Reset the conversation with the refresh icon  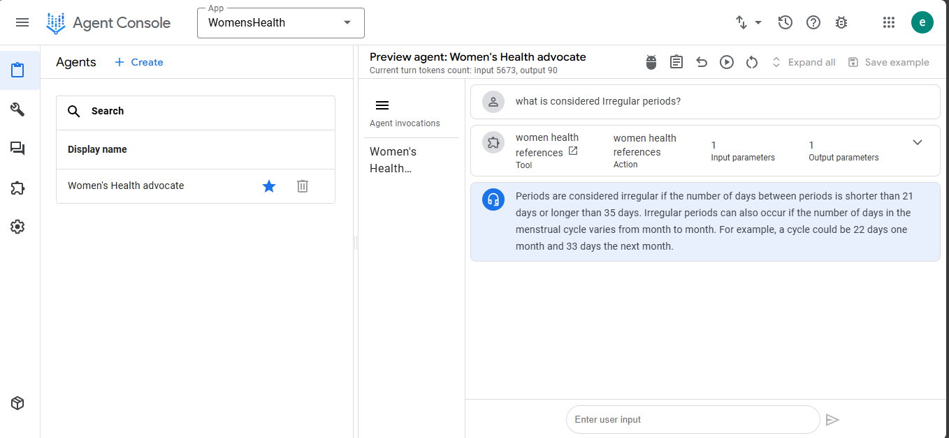pos(752,62)
